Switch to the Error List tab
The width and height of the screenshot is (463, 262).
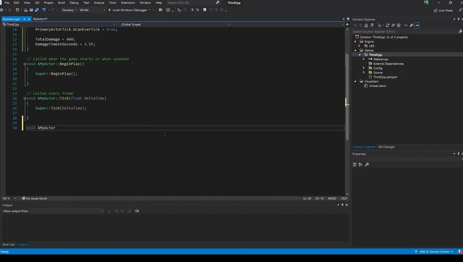pos(9,245)
